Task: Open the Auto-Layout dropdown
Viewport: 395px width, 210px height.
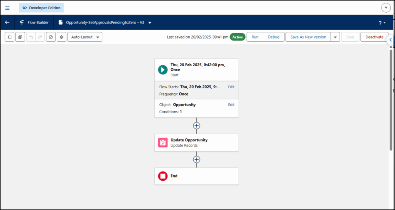Action: tap(84, 37)
